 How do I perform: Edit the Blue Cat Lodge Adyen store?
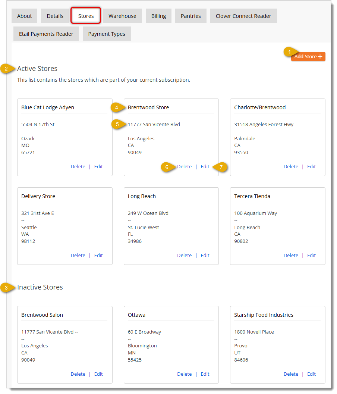click(98, 167)
